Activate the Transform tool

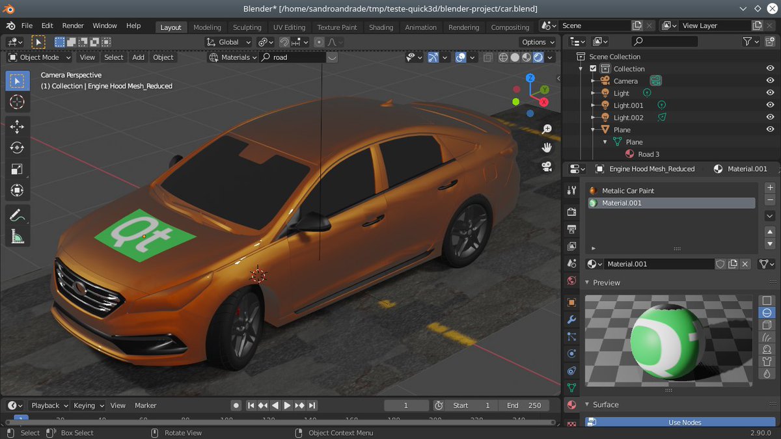pos(18,191)
